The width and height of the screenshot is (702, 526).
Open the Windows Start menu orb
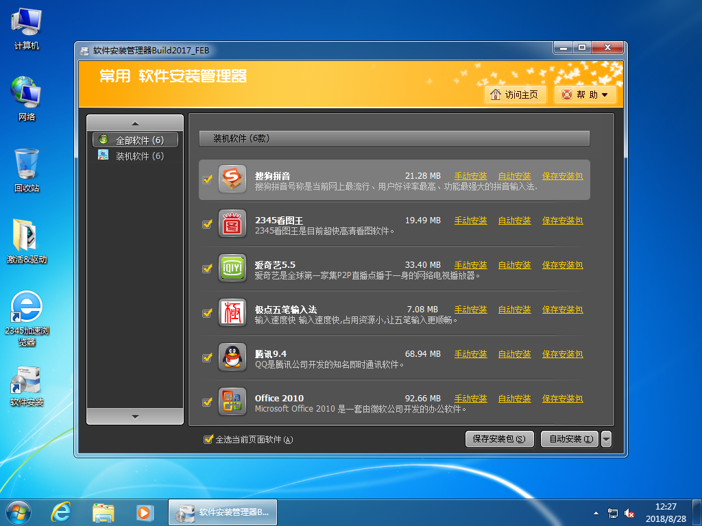point(19,512)
